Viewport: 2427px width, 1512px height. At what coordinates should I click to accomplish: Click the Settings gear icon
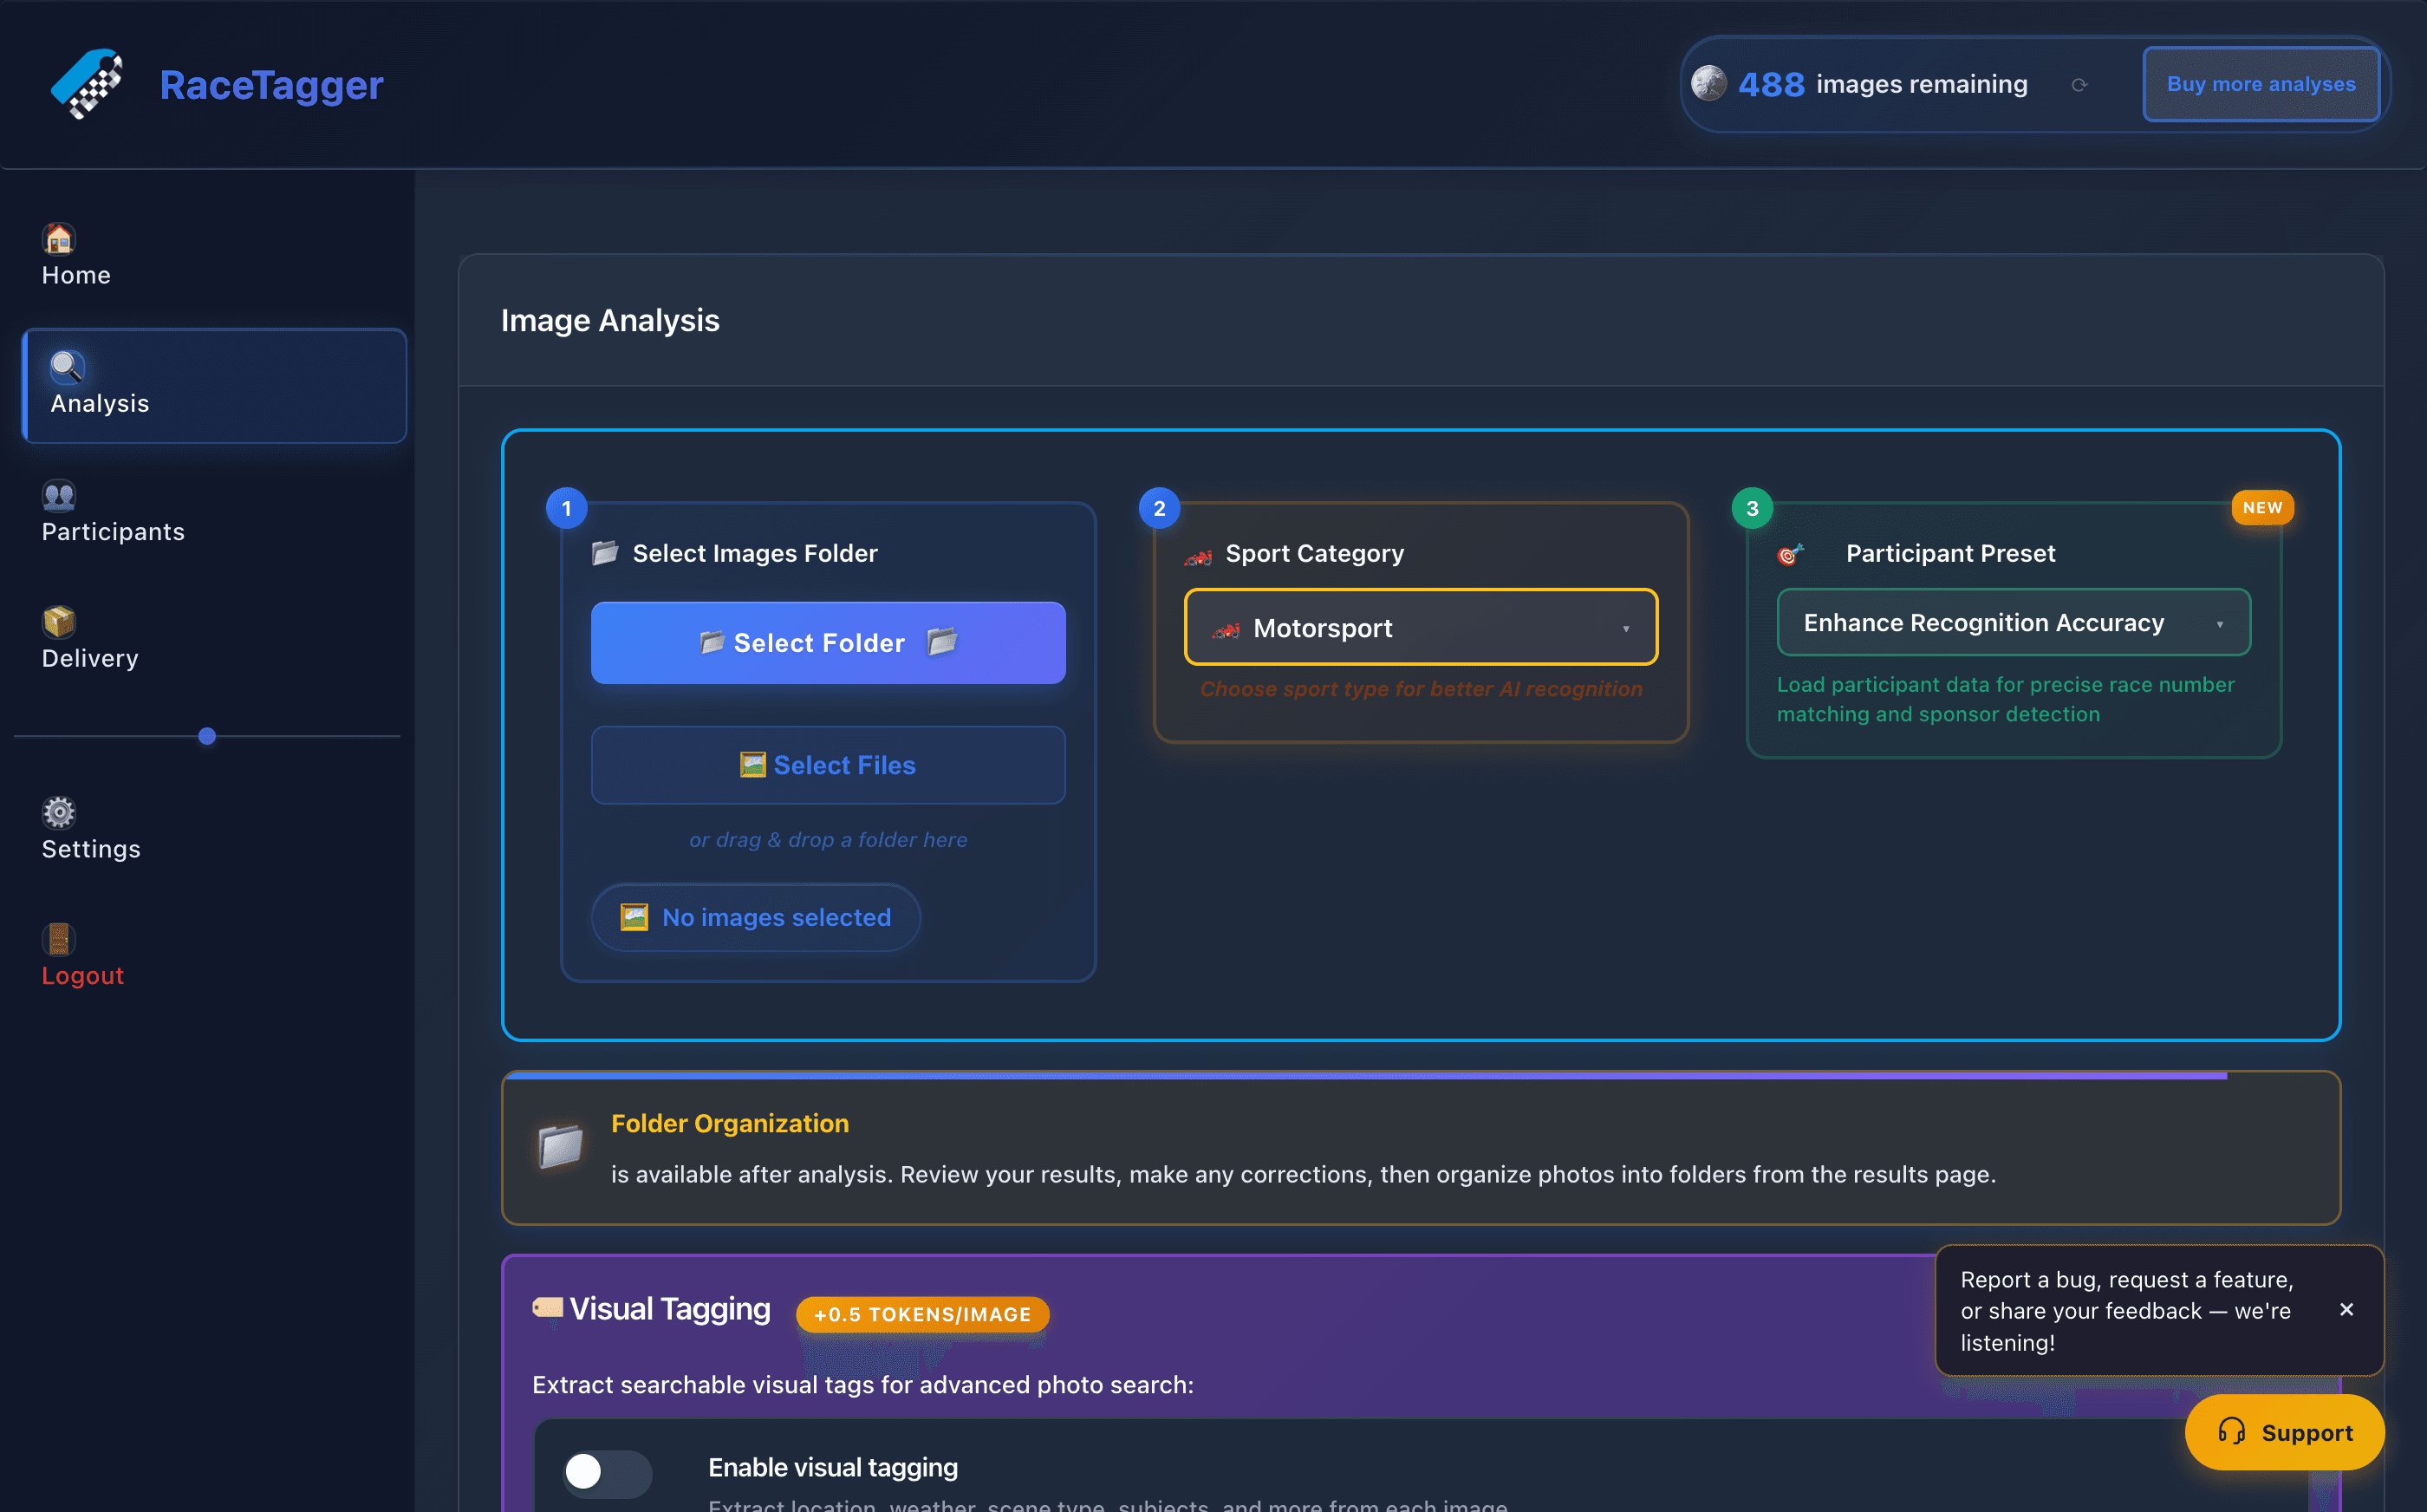click(x=59, y=812)
